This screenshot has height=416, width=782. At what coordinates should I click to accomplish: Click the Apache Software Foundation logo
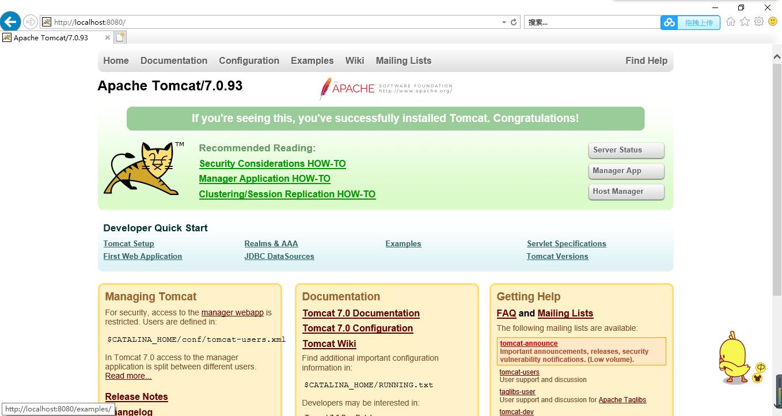[386, 89]
